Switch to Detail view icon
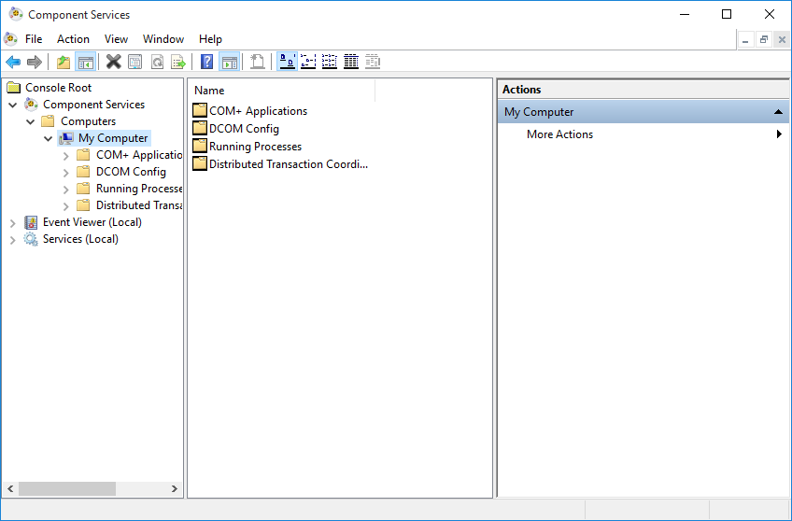 pos(351,62)
